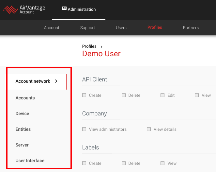Screen dimensions: 216x172
Task: Tick the Labels Create checkbox
Action: (84, 163)
